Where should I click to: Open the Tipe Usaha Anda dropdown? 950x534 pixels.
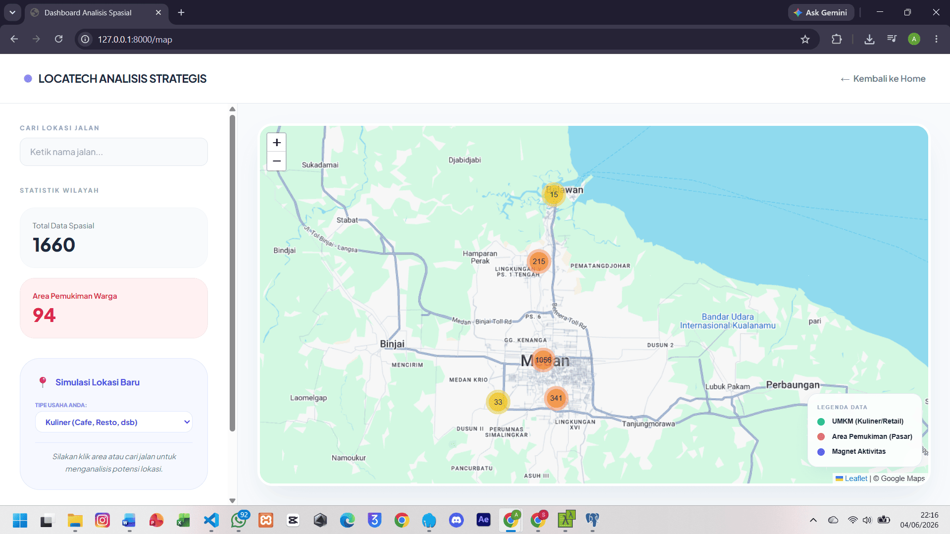point(114,422)
